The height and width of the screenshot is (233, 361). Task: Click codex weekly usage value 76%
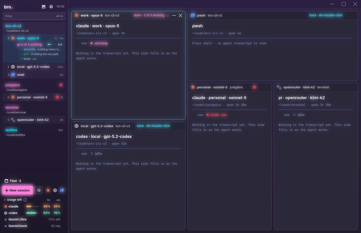tap(57, 213)
